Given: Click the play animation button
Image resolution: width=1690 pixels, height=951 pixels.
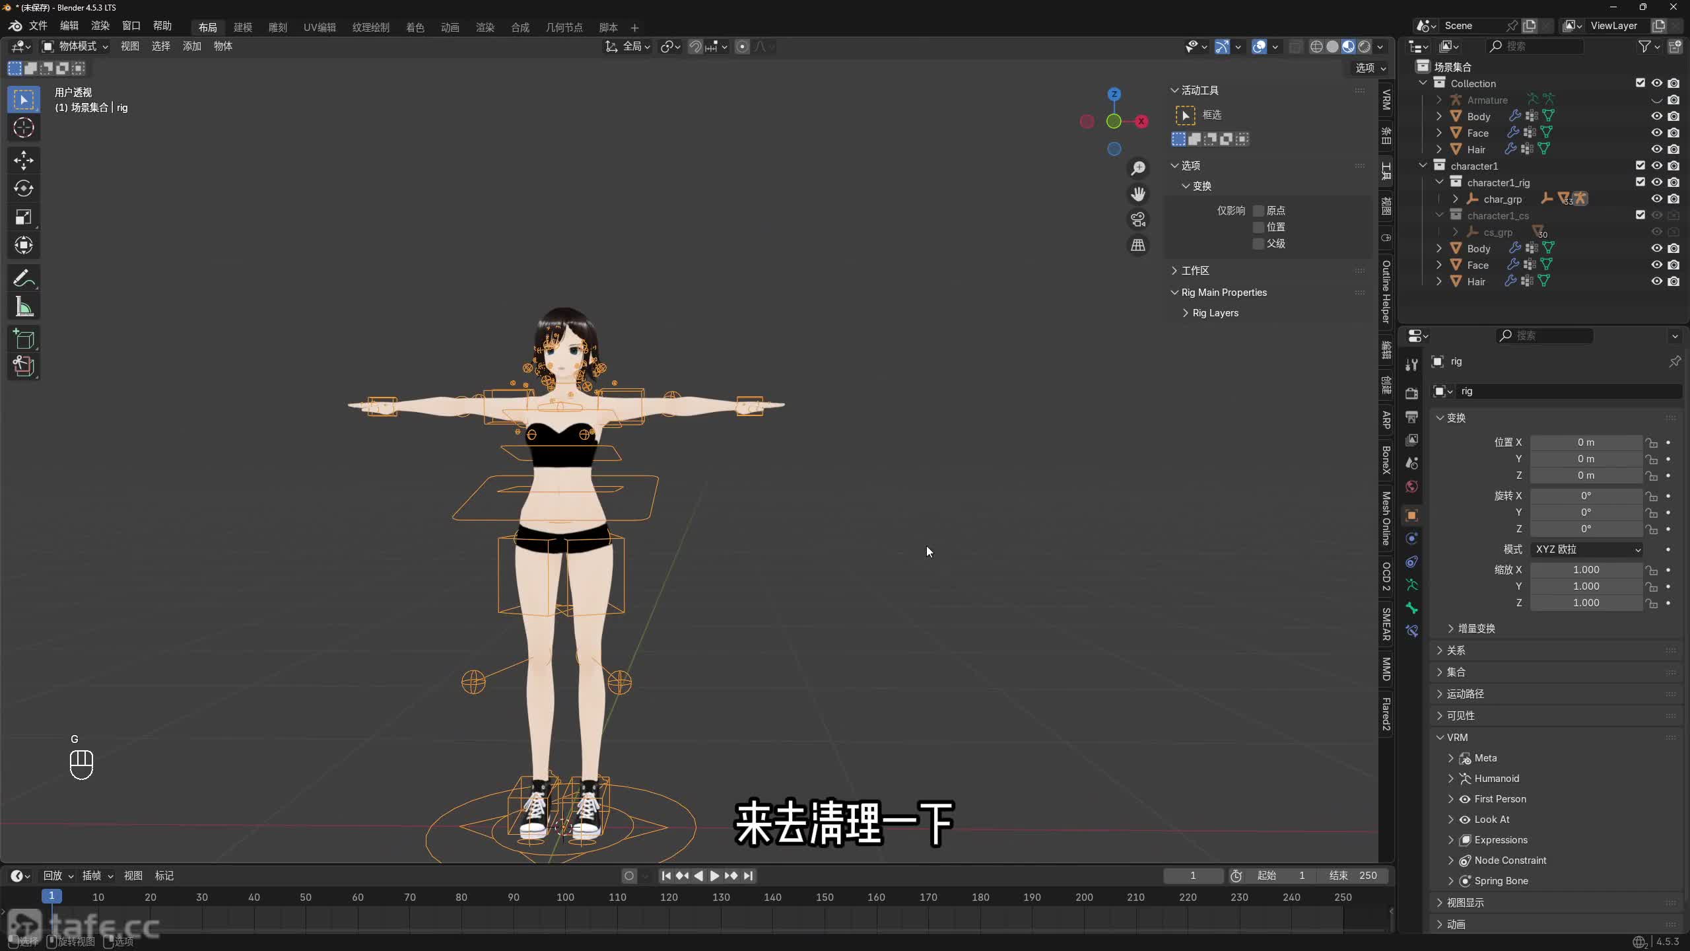Looking at the screenshot, I should coord(714,876).
